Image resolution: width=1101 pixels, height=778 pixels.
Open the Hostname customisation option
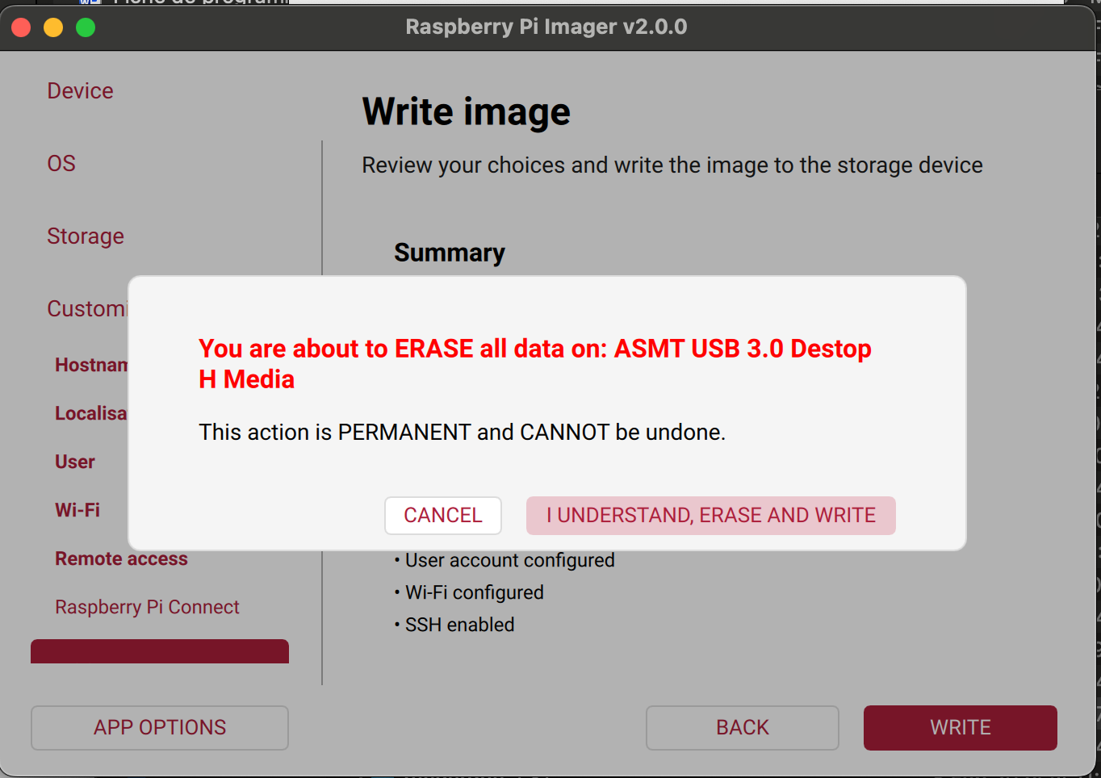point(93,364)
